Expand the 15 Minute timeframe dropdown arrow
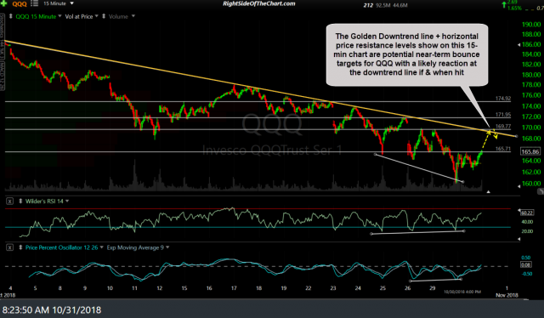544x318 pixels. coord(71,3)
